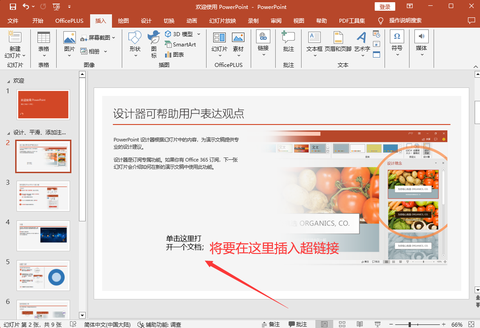
Task: Collapse the 设计、平滑、添加注... section
Action: (8, 133)
